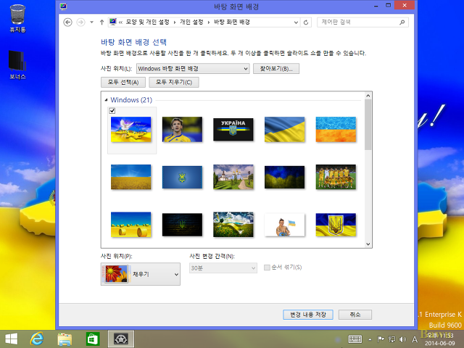
Task: Refresh the address bar
Action: coord(306,22)
